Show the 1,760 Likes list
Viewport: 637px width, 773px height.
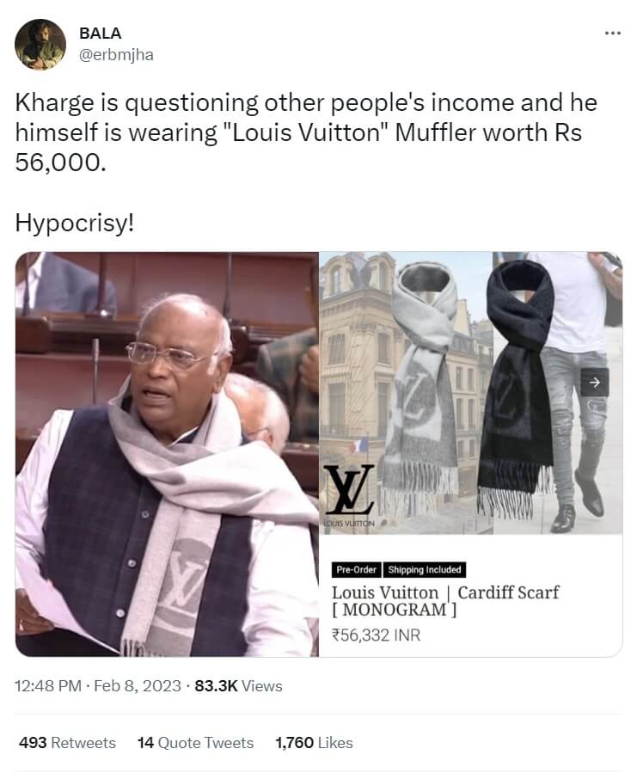point(314,742)
